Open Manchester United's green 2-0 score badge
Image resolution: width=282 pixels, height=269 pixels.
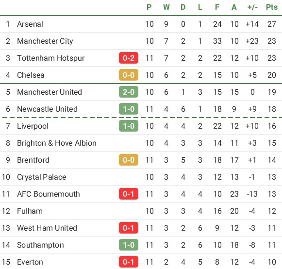129,92
